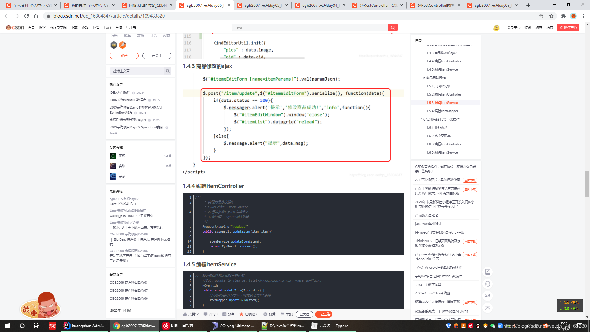Reload the current browser page
The width and height of the screenshot is (590, 332).
pyautogui.click(x=26, y=16)
